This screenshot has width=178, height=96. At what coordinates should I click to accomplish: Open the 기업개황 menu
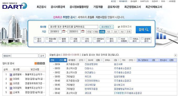[98, 7]
